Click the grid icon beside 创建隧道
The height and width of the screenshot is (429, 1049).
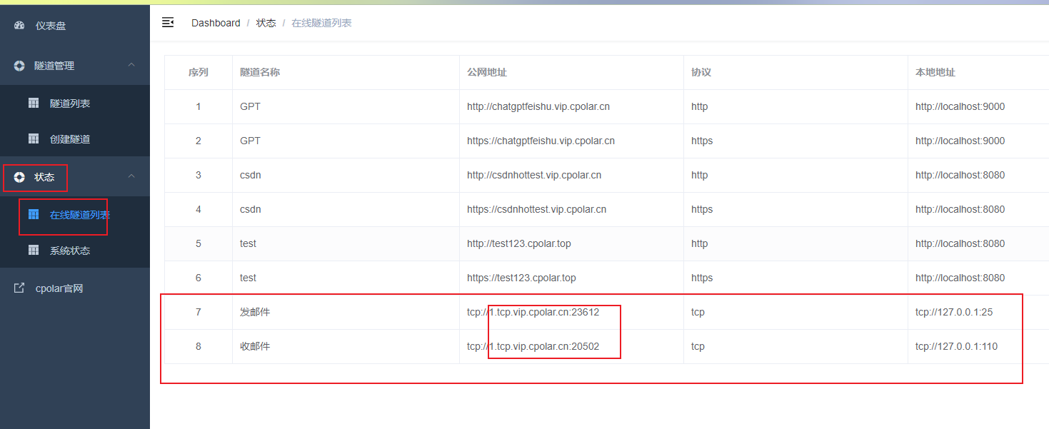click(x=34, y=138)
